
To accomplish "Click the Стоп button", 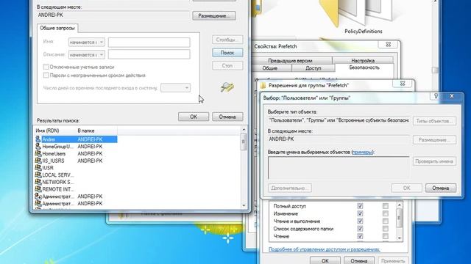I will 227,65.
